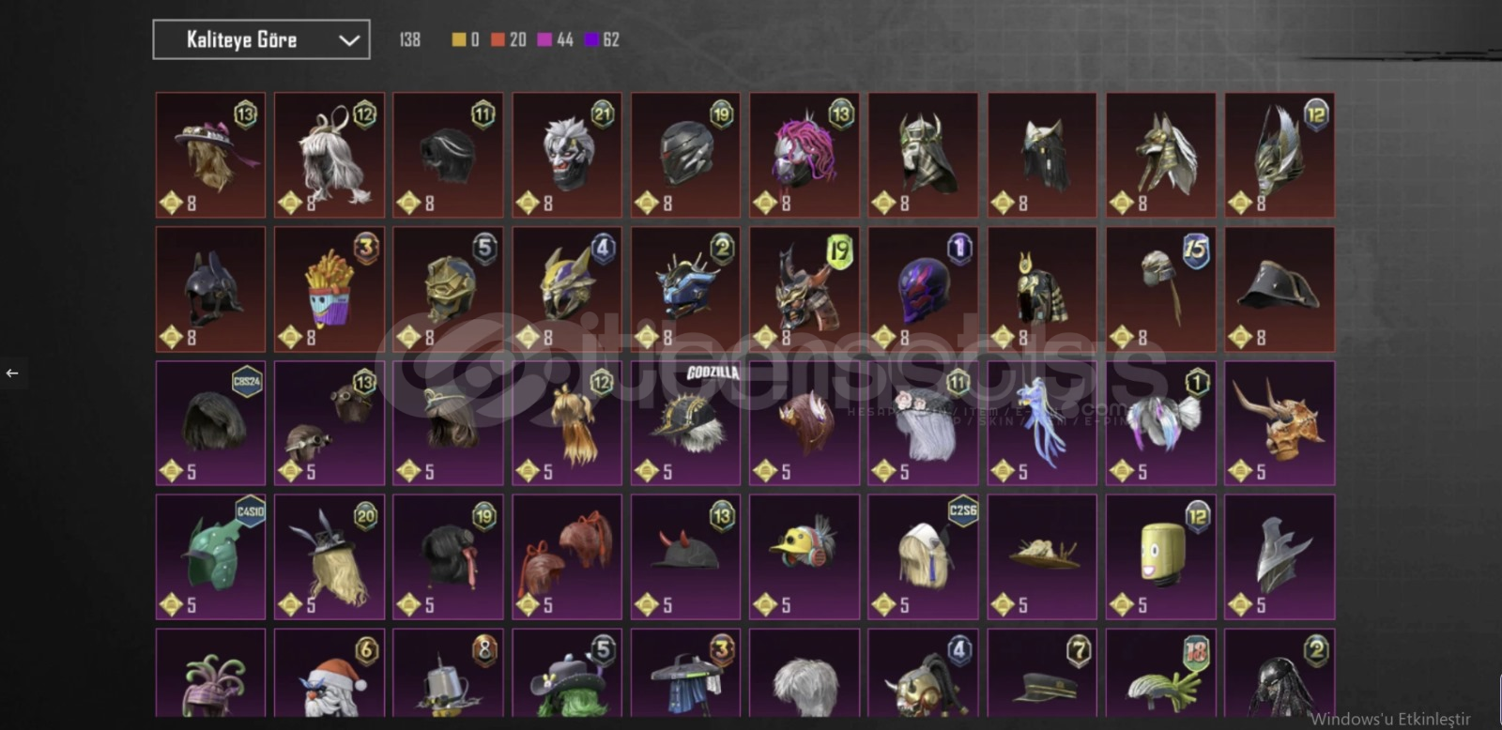Select the pink dreadlocks helmet

pyautogui.click(x=805, y=155)
